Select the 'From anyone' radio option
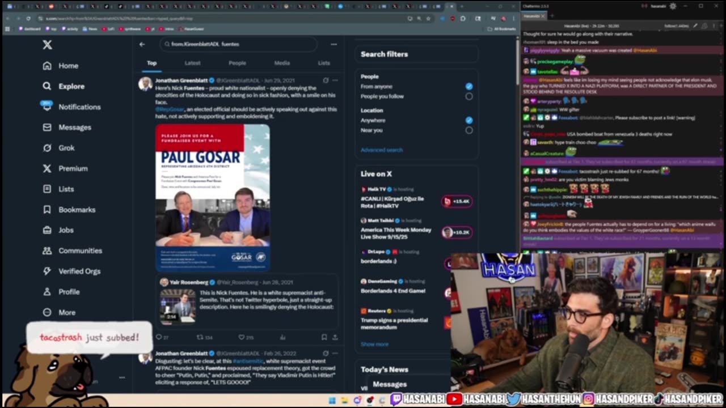Screen dimensions: 726x408 (x=468, y=86)
